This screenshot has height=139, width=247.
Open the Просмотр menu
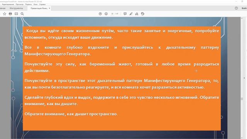point(20,4)
